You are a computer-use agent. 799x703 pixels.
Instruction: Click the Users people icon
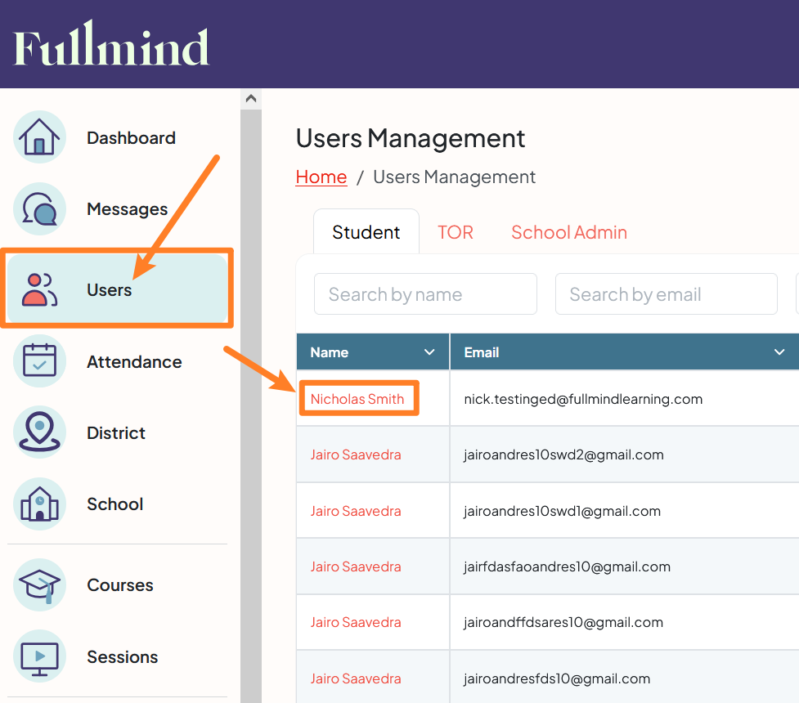[x=39, y=289]
